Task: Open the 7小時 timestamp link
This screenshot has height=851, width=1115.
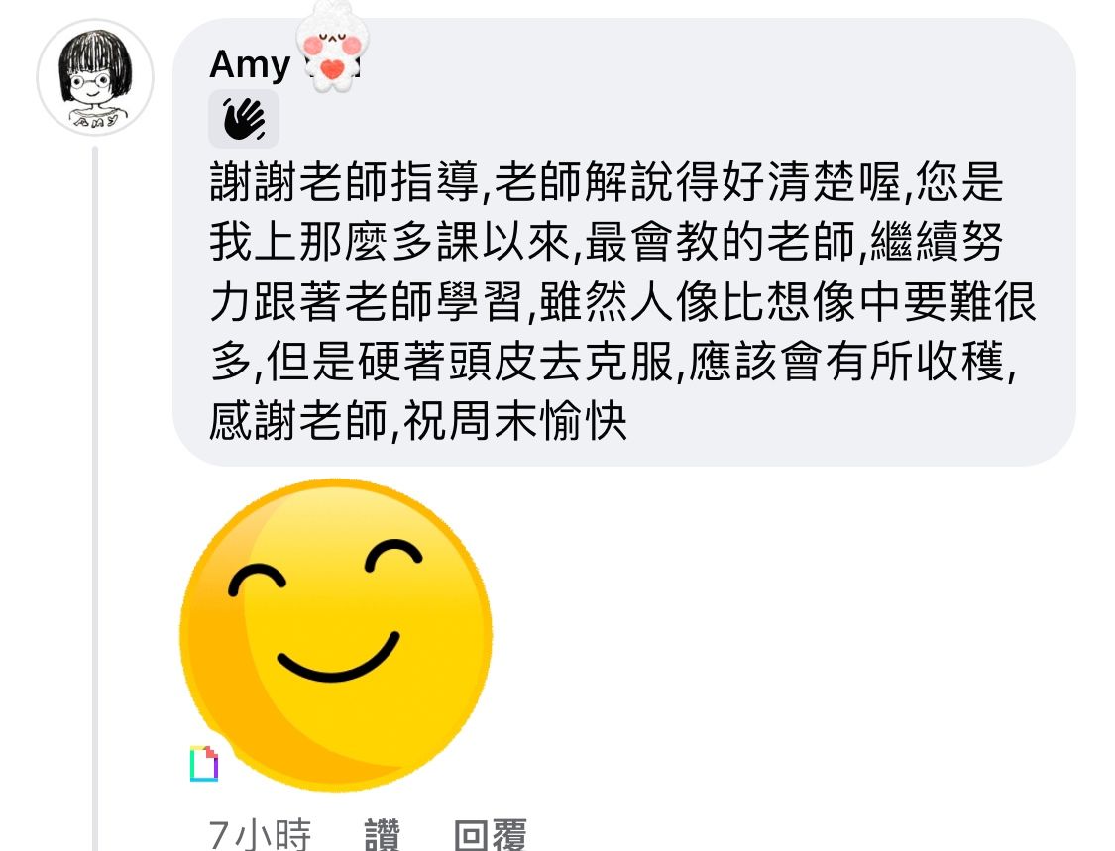Action: pos(261,834)
